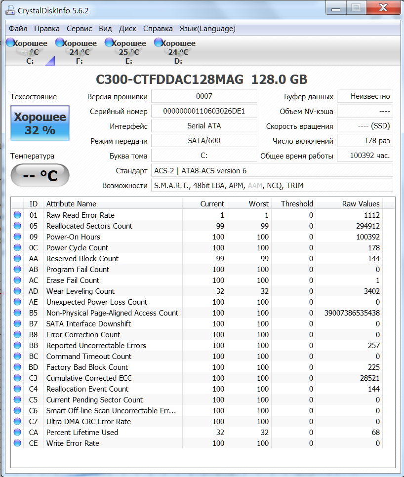The width and height of the screenshot is (404, 477).
Task: Click the Attribute Name column header
Action: click(71, 203)
